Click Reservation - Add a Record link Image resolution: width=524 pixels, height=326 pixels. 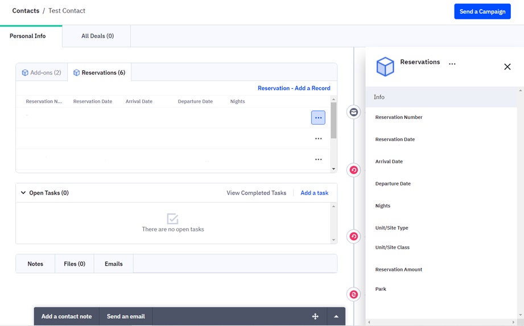pos(294,88)
